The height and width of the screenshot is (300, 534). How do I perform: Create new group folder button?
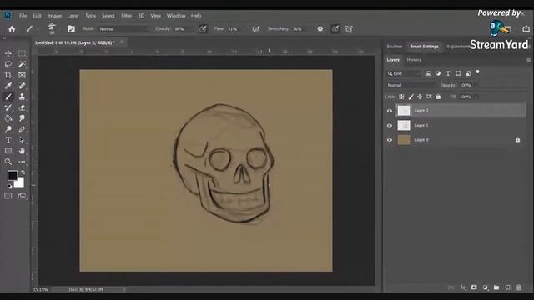pos(496,287)
